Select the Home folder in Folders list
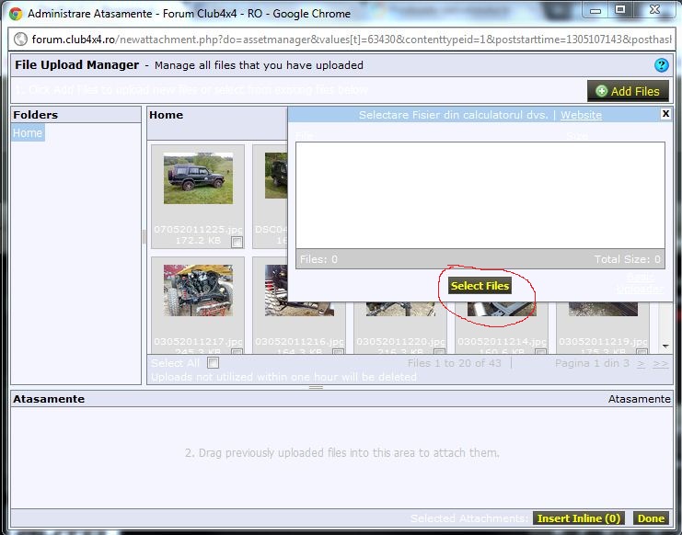 tap(28, 132)
